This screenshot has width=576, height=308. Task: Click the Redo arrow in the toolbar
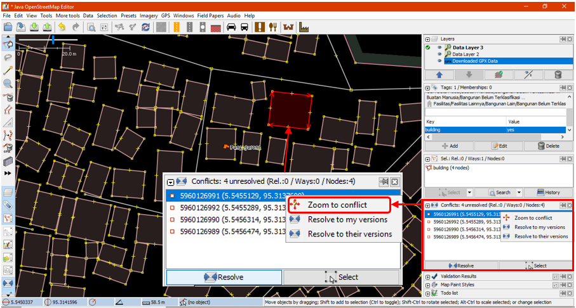[x=76, y=27]
